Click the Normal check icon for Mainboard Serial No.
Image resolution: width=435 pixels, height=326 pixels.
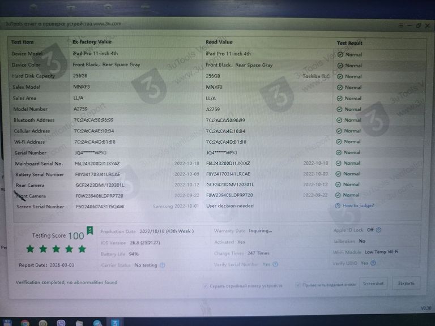click(338, 163)
